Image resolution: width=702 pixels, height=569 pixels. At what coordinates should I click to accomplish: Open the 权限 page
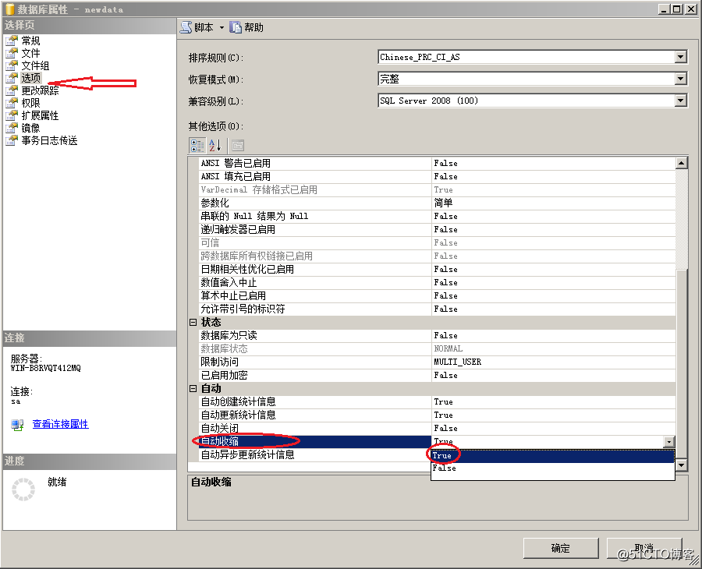[31, 104]
